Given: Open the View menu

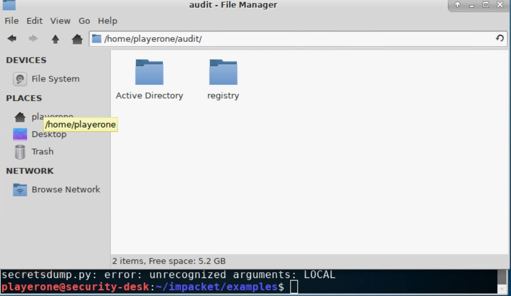Looking at the screenshot, I should 60,21.
